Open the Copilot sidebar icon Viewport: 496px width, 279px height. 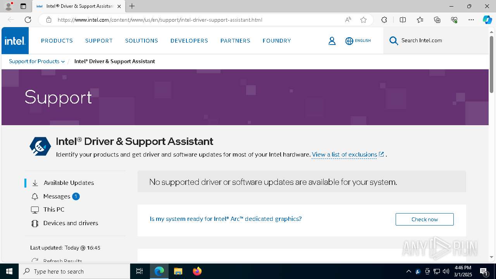(487, 20)
